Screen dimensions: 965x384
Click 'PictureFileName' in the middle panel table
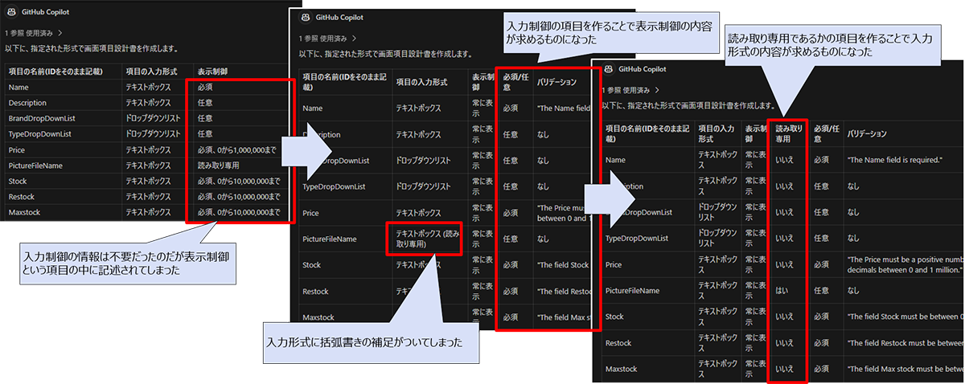point(330,239)
